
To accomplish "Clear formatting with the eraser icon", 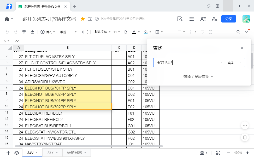I will click(x=32, y=32).
